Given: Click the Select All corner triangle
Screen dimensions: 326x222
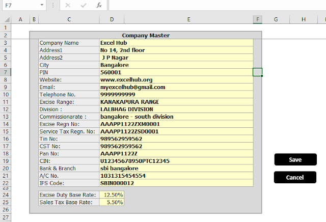Looking at the screenshot, I should [x=7, y=19].
